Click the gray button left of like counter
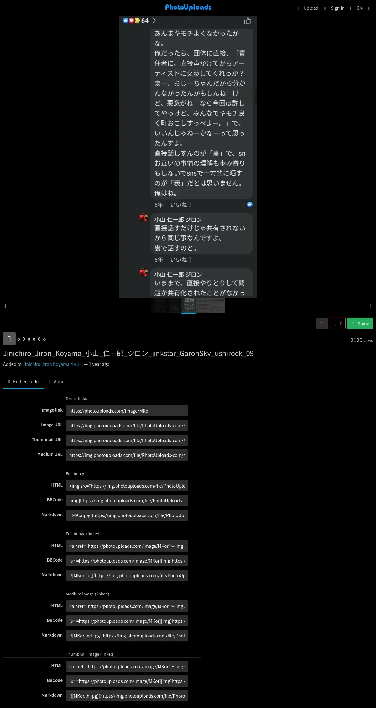Image resolution: width=376 pixels, height=708 pixels. 322,323
